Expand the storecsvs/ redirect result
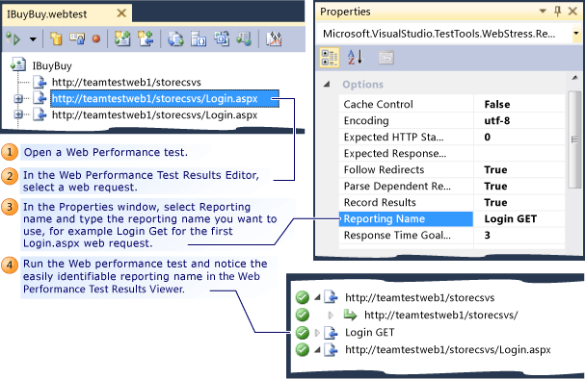This screenshot has width=585, height=379. pos(331,316)
